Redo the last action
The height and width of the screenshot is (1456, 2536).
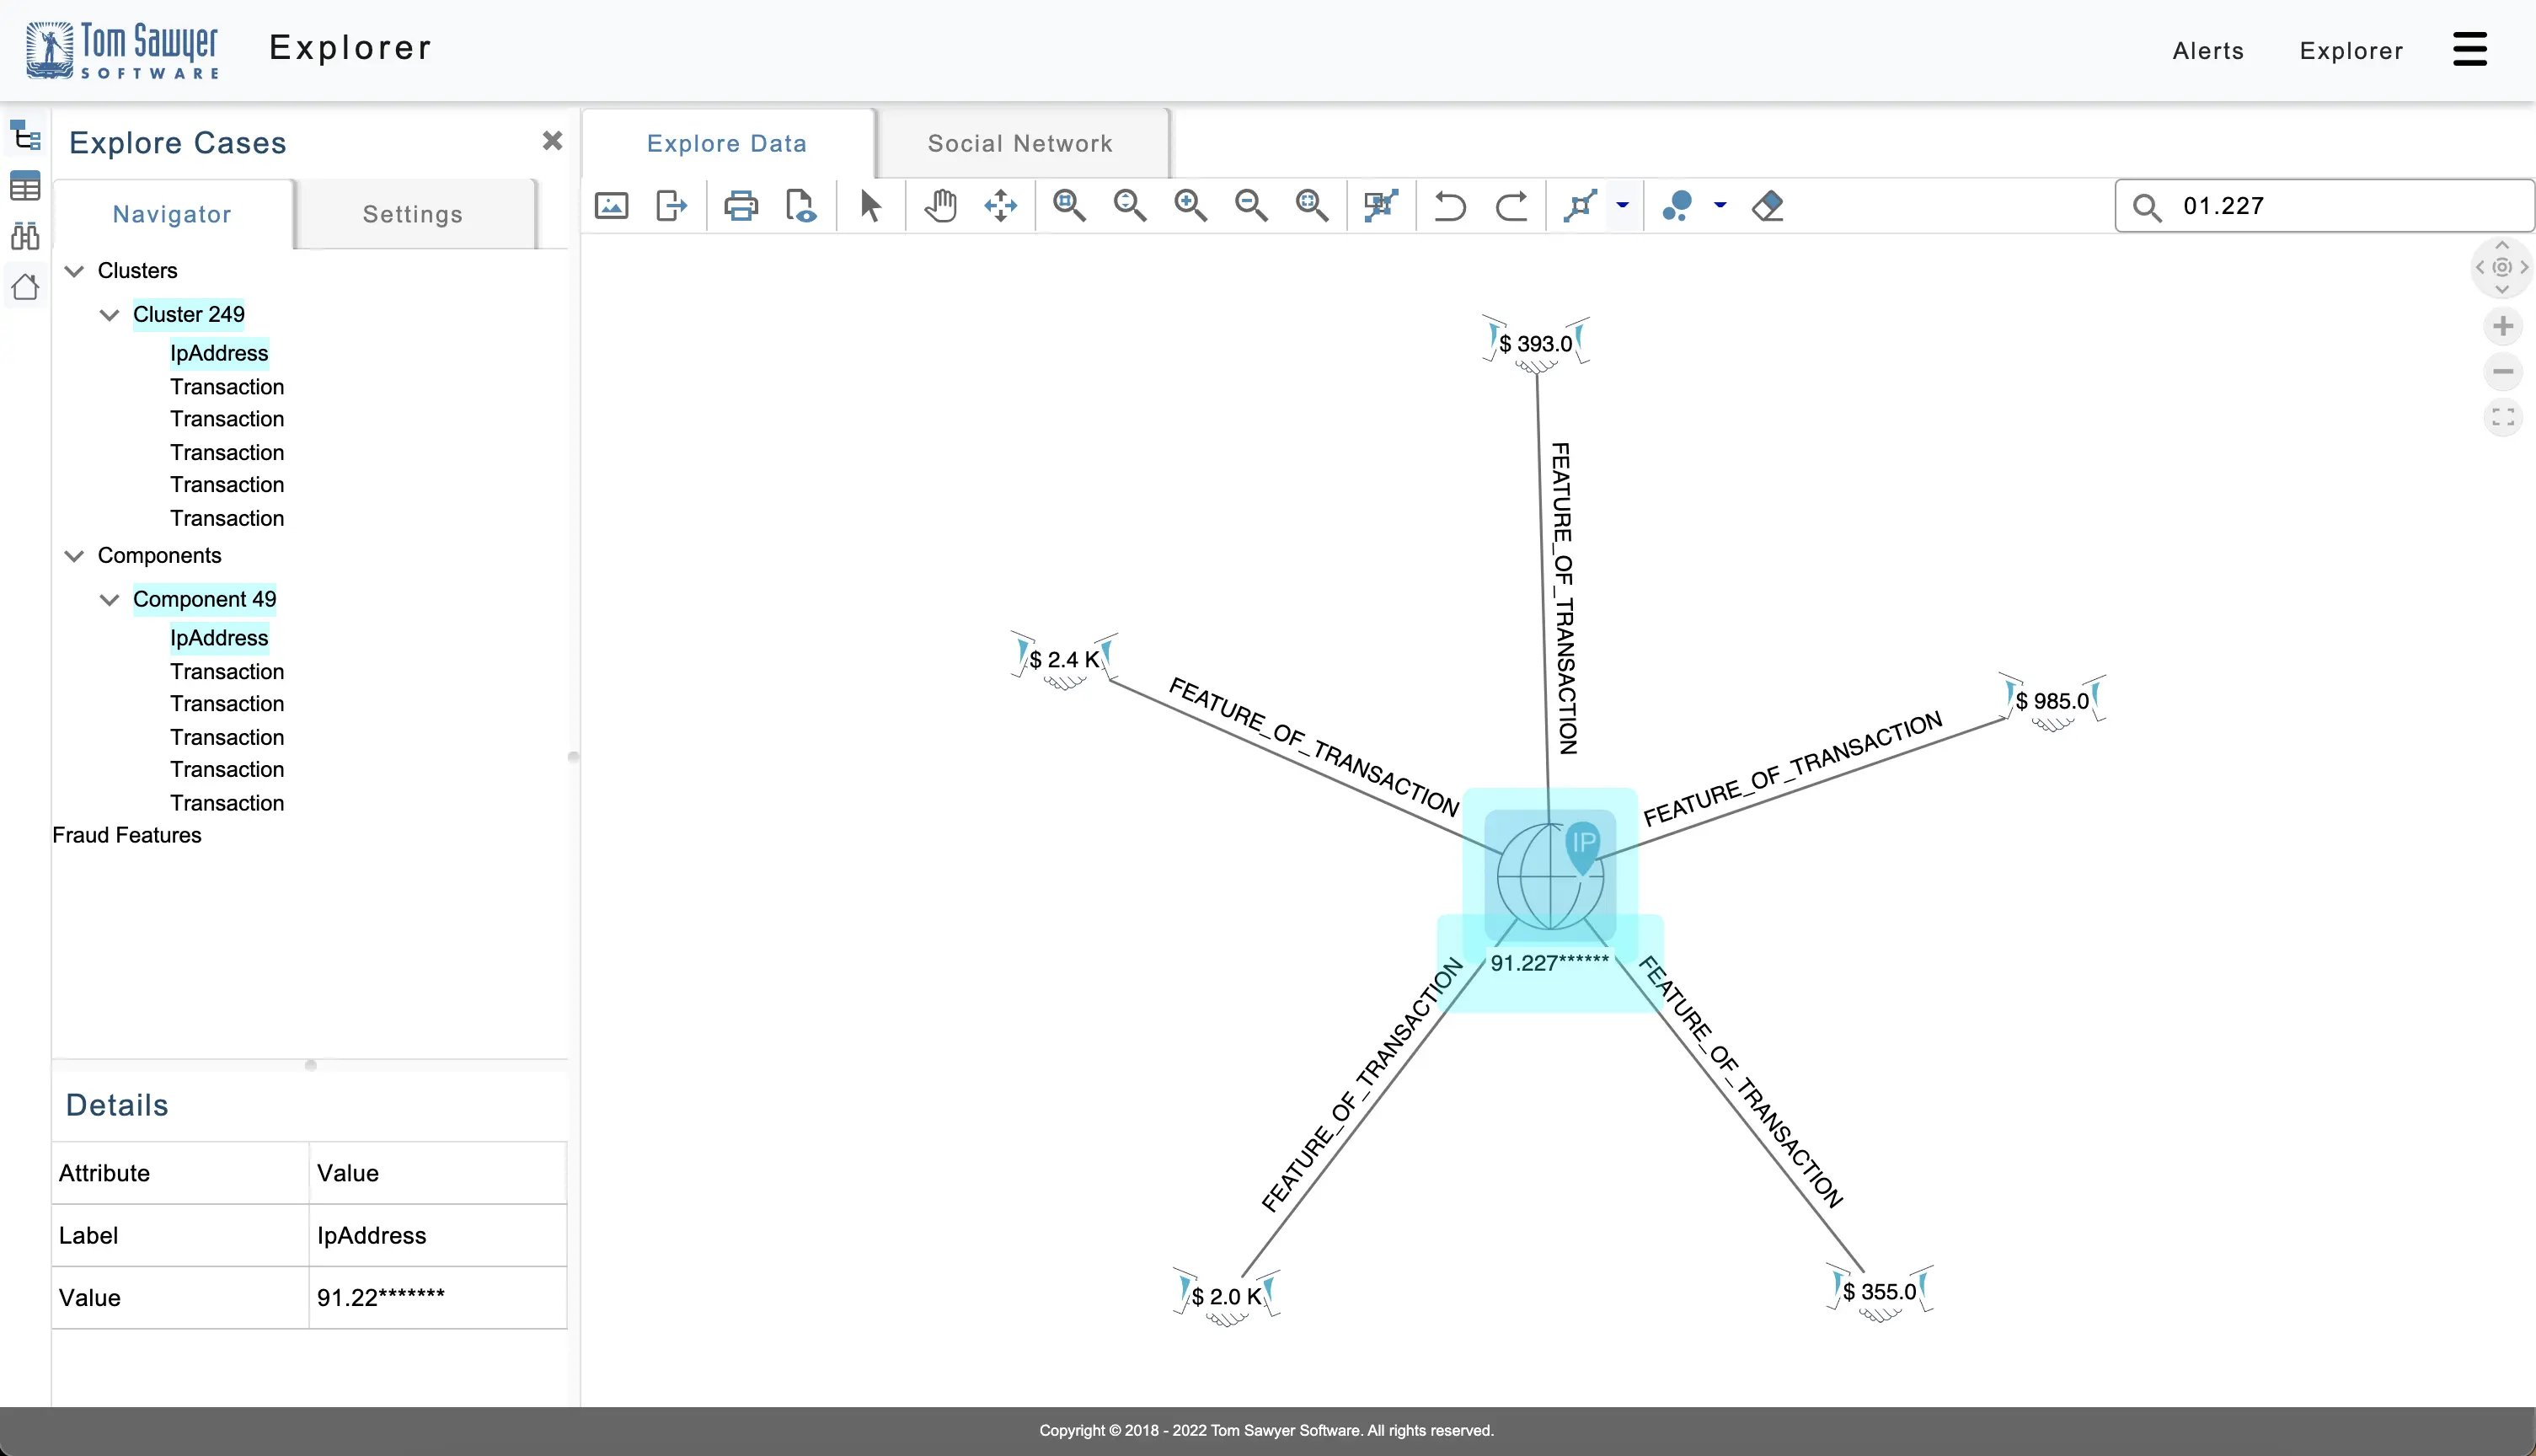click(x=1511, y=206)
